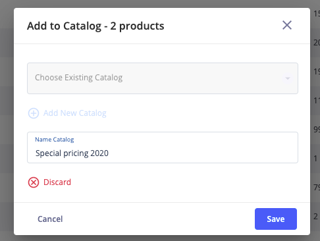Screen dimensions: 320x241
Task: Click the background value 2 beside Save
Action: click(315, 217)
